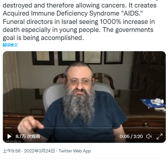Click the "Funeral directors in Israel" sentence
This screenshot has height=160, width=168.
coord(40,22)
